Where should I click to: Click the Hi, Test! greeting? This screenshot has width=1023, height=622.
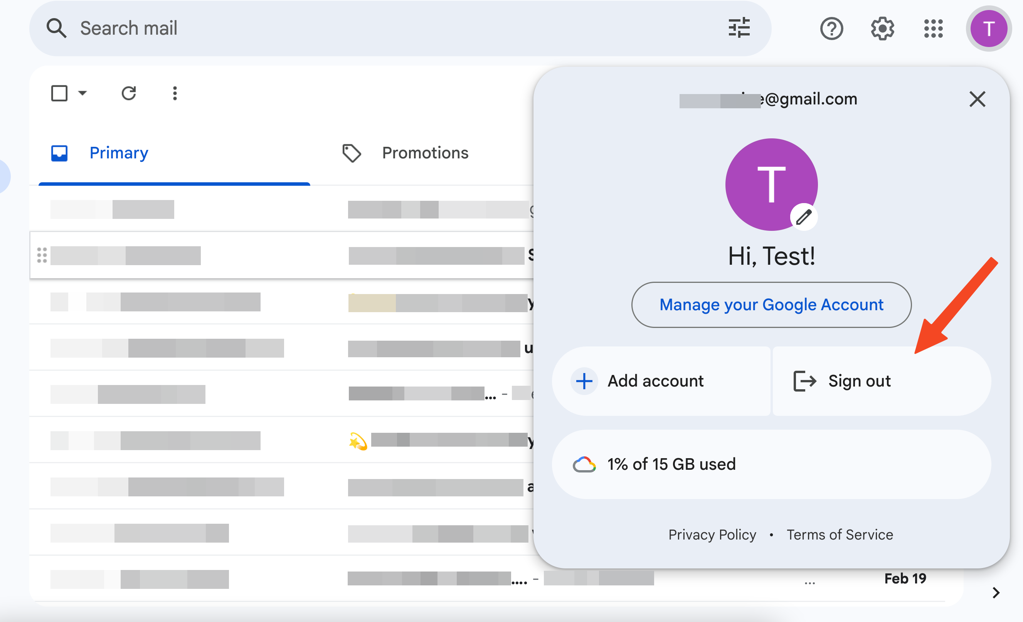(771, 256)
